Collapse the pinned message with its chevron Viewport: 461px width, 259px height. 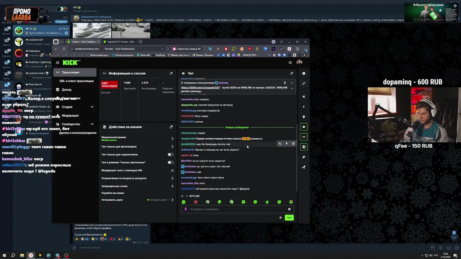[292, 88]
